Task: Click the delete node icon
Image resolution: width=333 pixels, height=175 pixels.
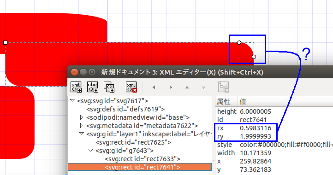Action: click(x=131, y=87)
